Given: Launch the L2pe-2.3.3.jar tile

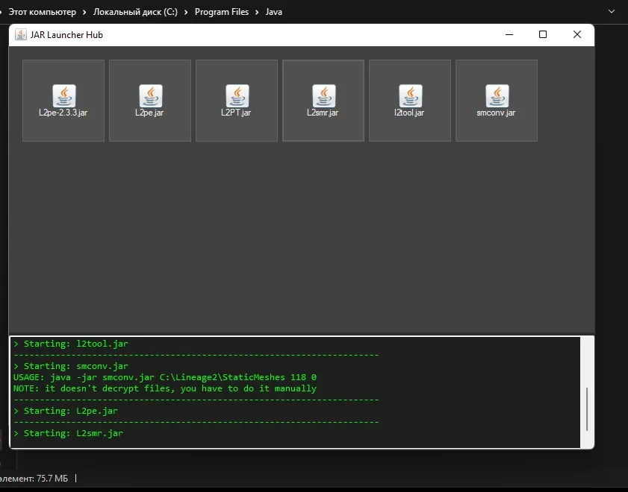Looking at the screenshot, I should 63,101.
